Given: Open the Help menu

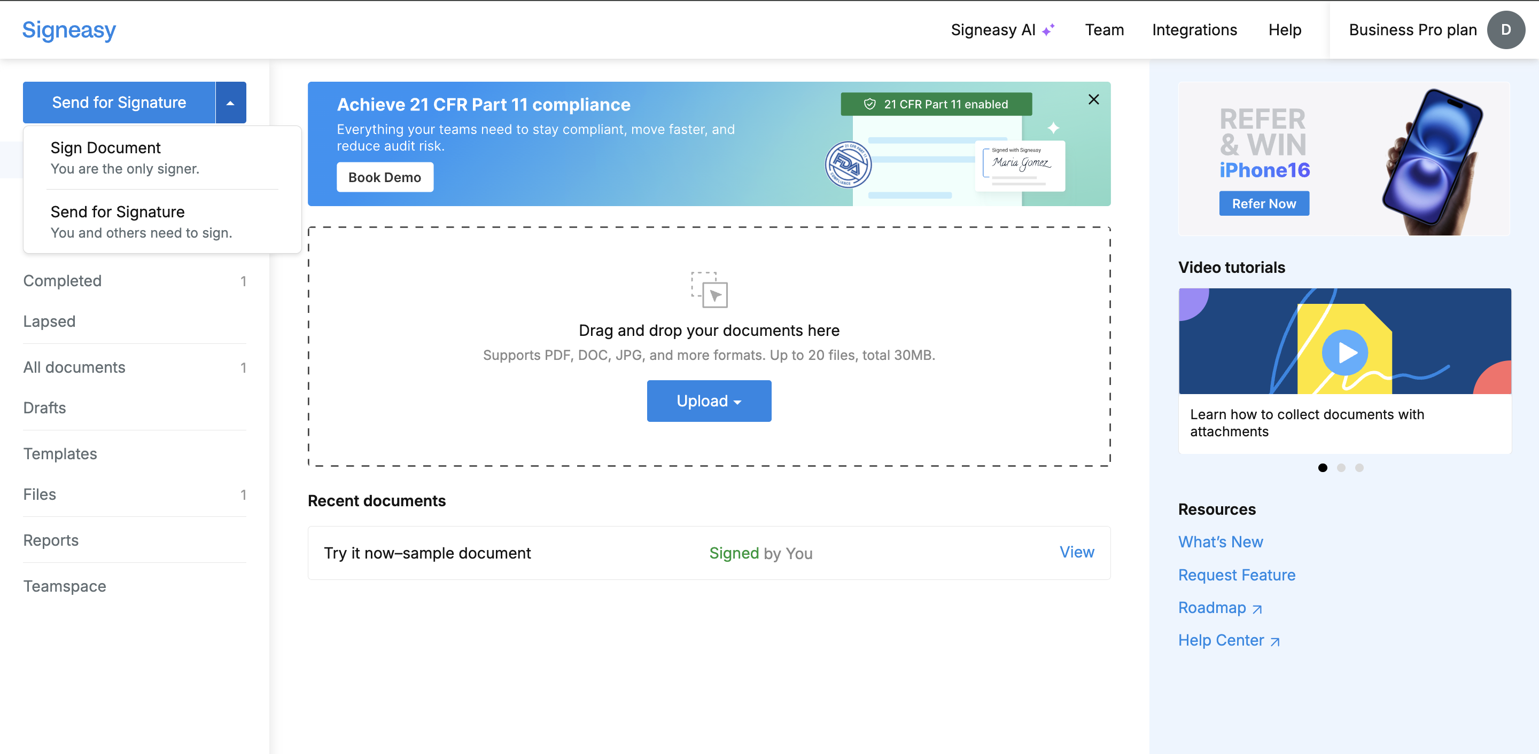Looking at the screenshot, I should (1285, 30).
